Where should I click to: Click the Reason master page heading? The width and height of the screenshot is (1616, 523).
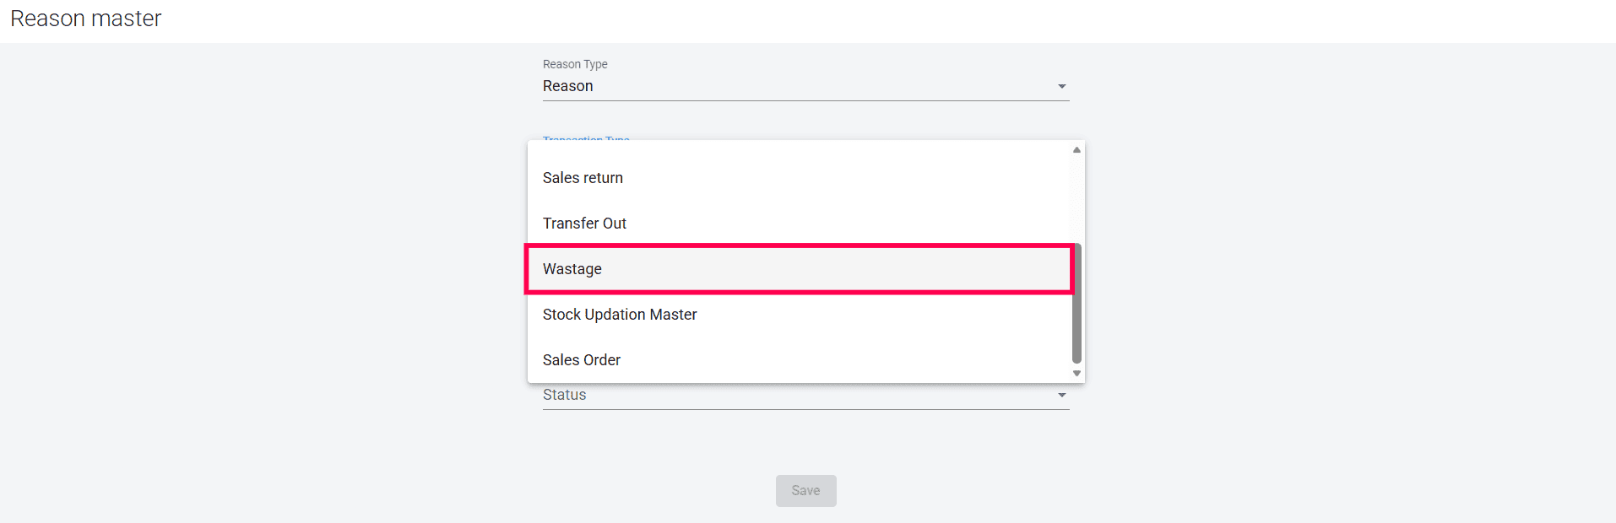point(85,19)
